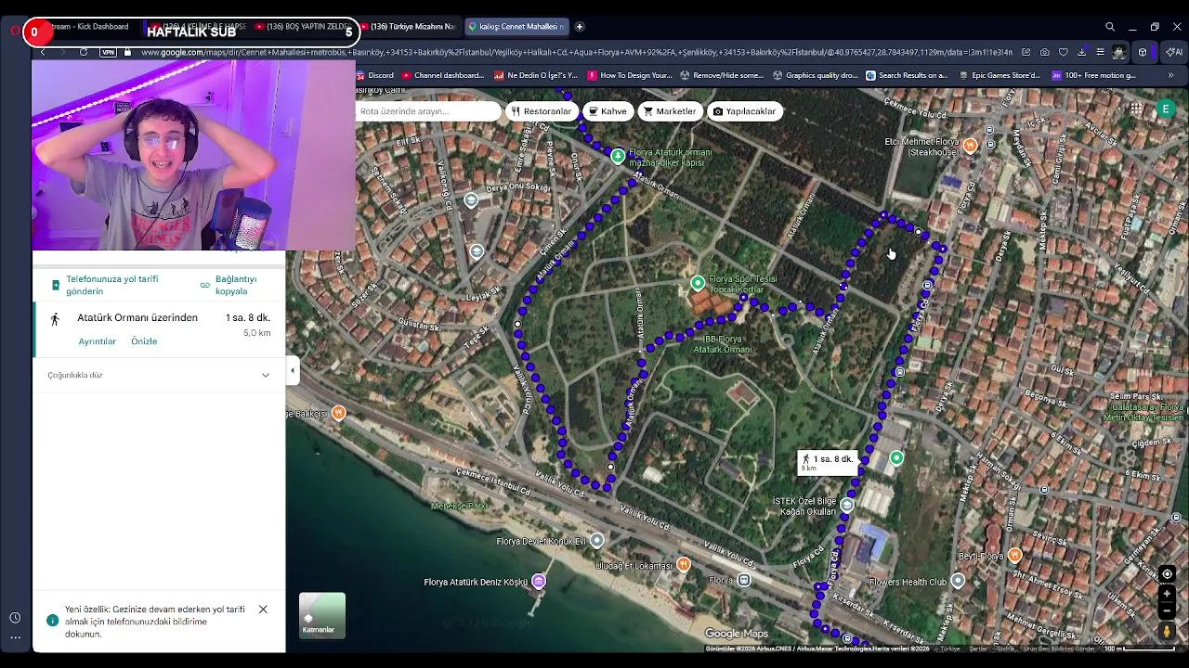Screen dimensions: 1189x668
Task: Reload the page with the refresh icon
Action: point(83,52)
